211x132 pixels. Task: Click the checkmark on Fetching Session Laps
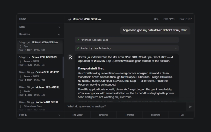[78, 40]
